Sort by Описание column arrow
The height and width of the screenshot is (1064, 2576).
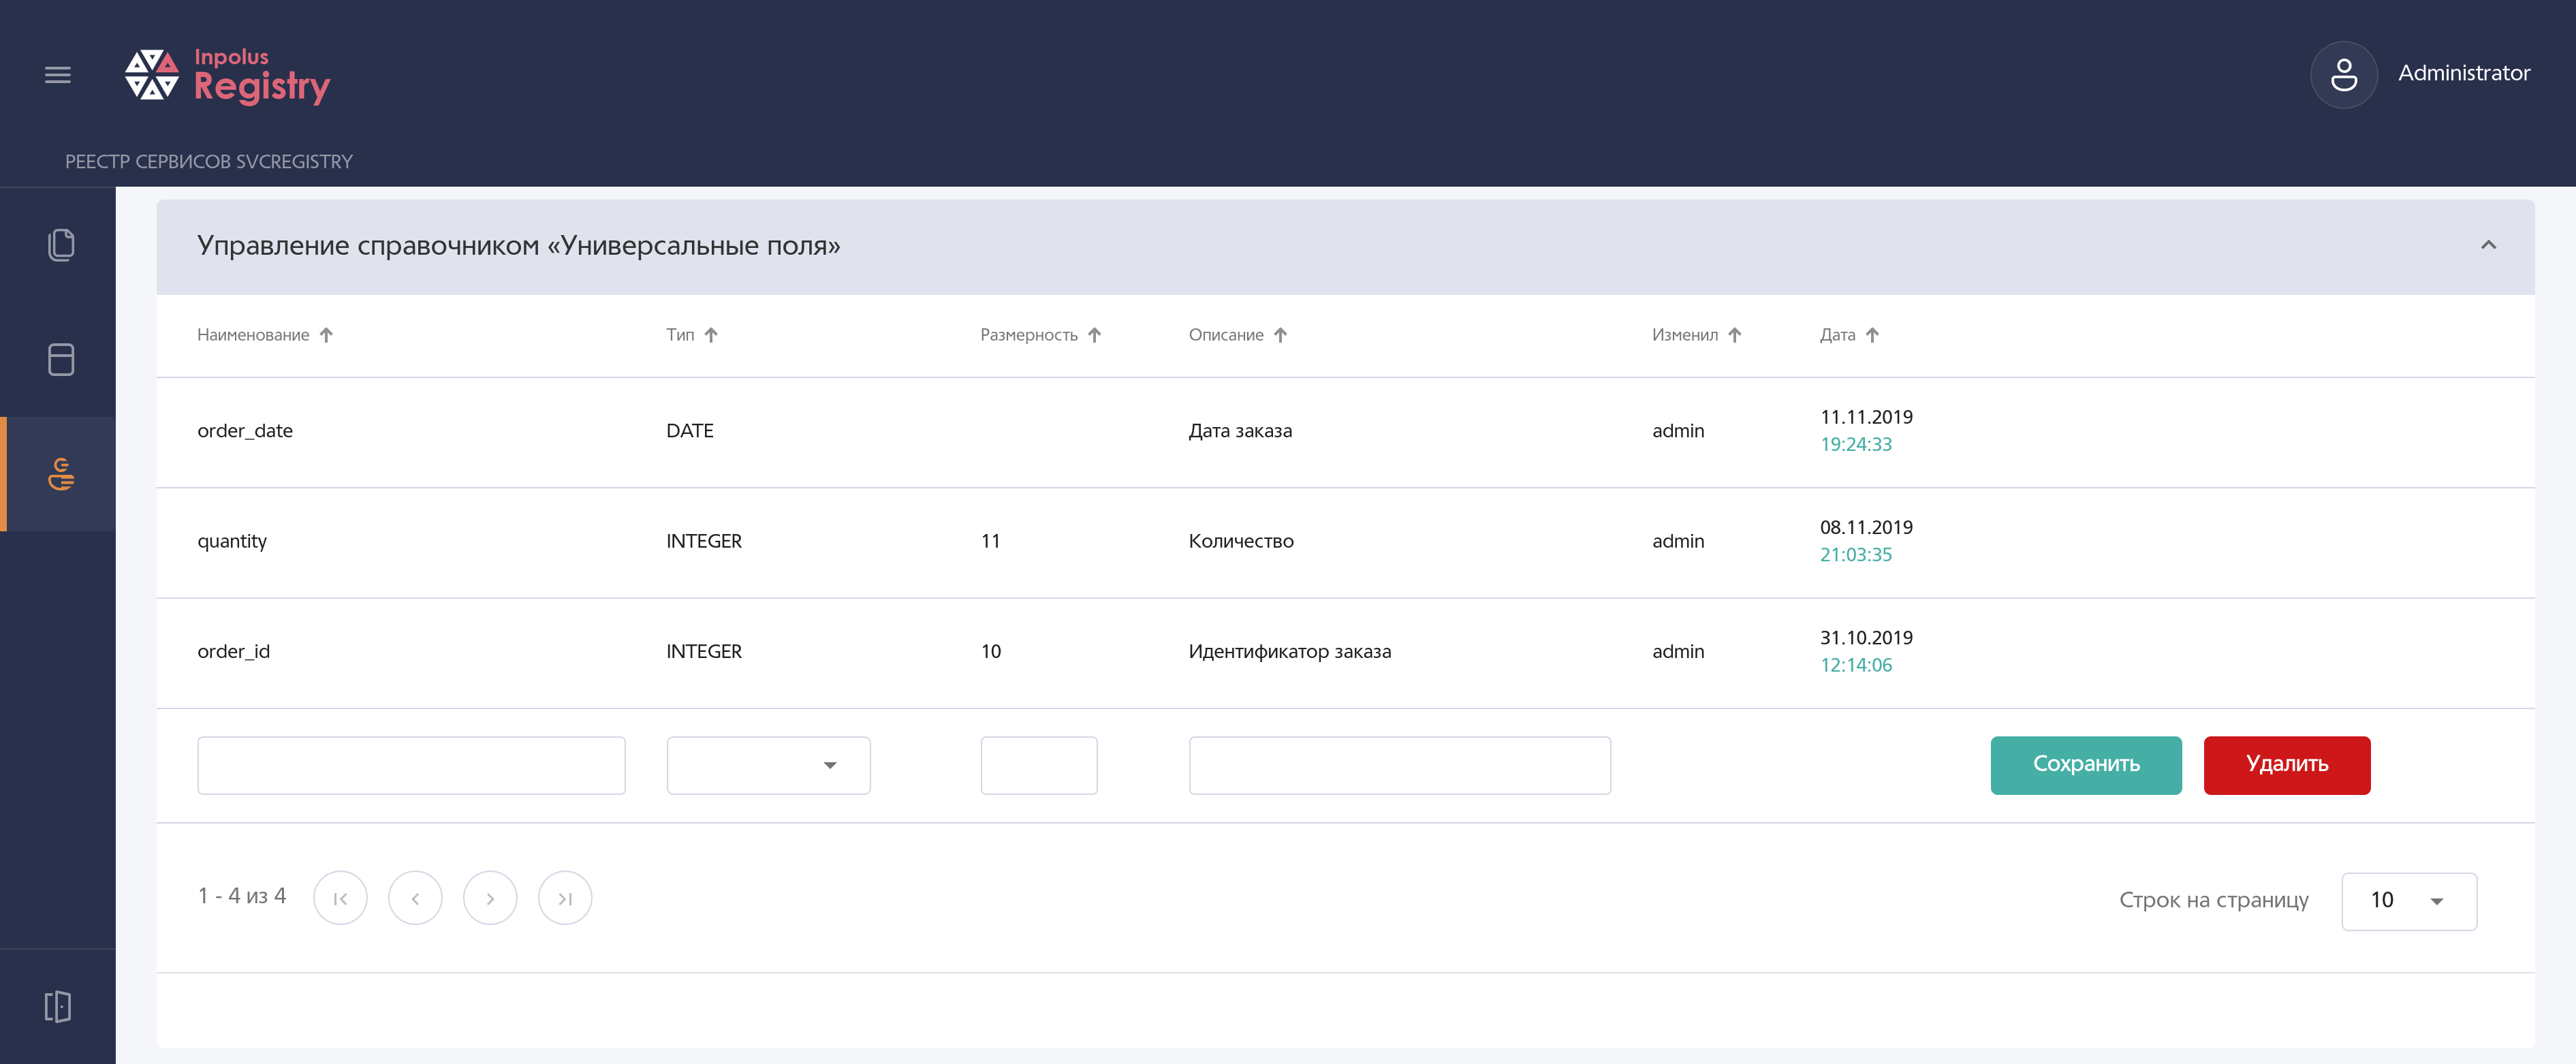(x=1281, y=335)
